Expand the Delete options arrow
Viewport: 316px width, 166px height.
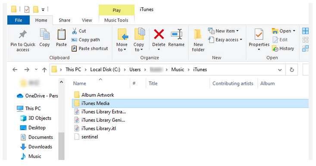click(159, 49)
